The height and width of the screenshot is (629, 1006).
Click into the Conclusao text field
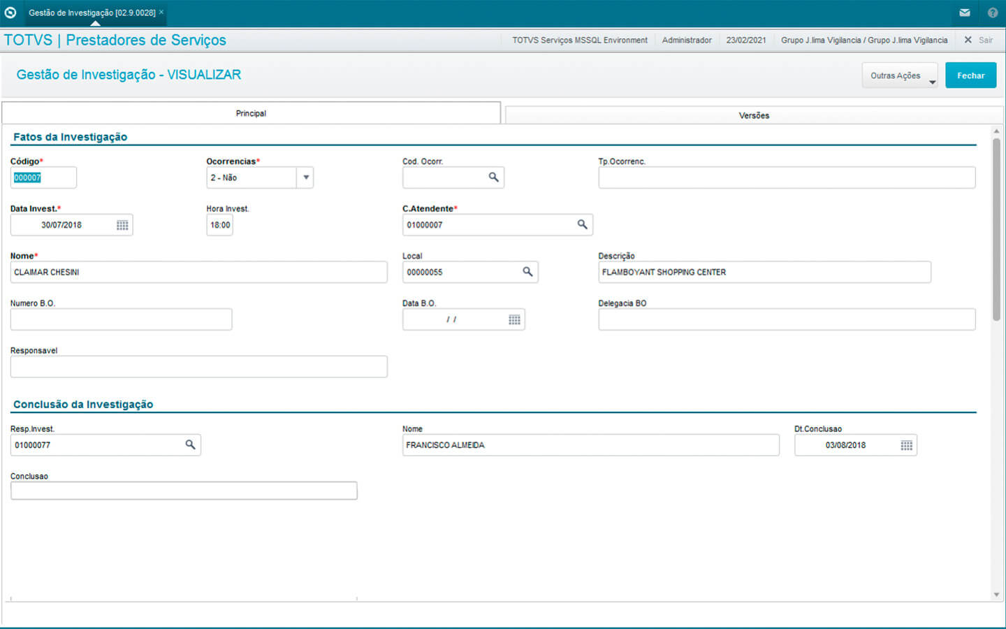184,491
